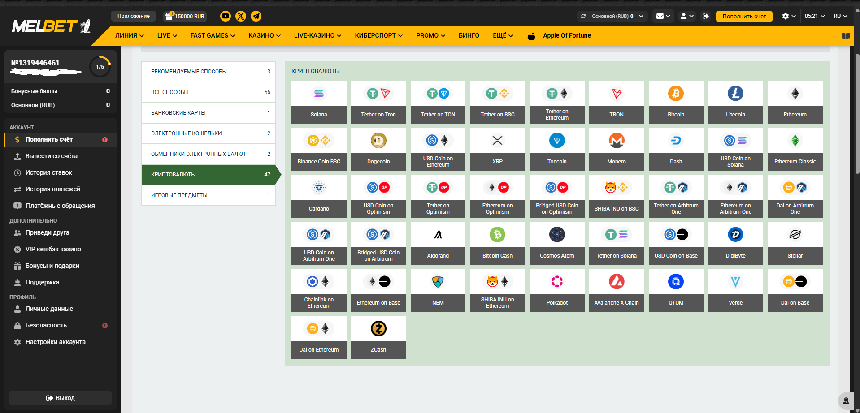Viewport: 860px width, 413px height.
Task: Select the DigiByte payment tile
Action: [x=735, y=243]
